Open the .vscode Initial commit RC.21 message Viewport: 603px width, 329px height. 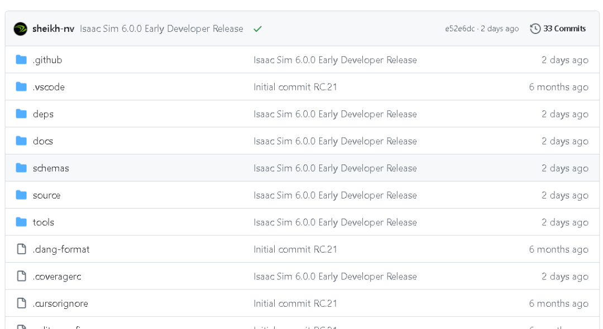pos(295,87)
